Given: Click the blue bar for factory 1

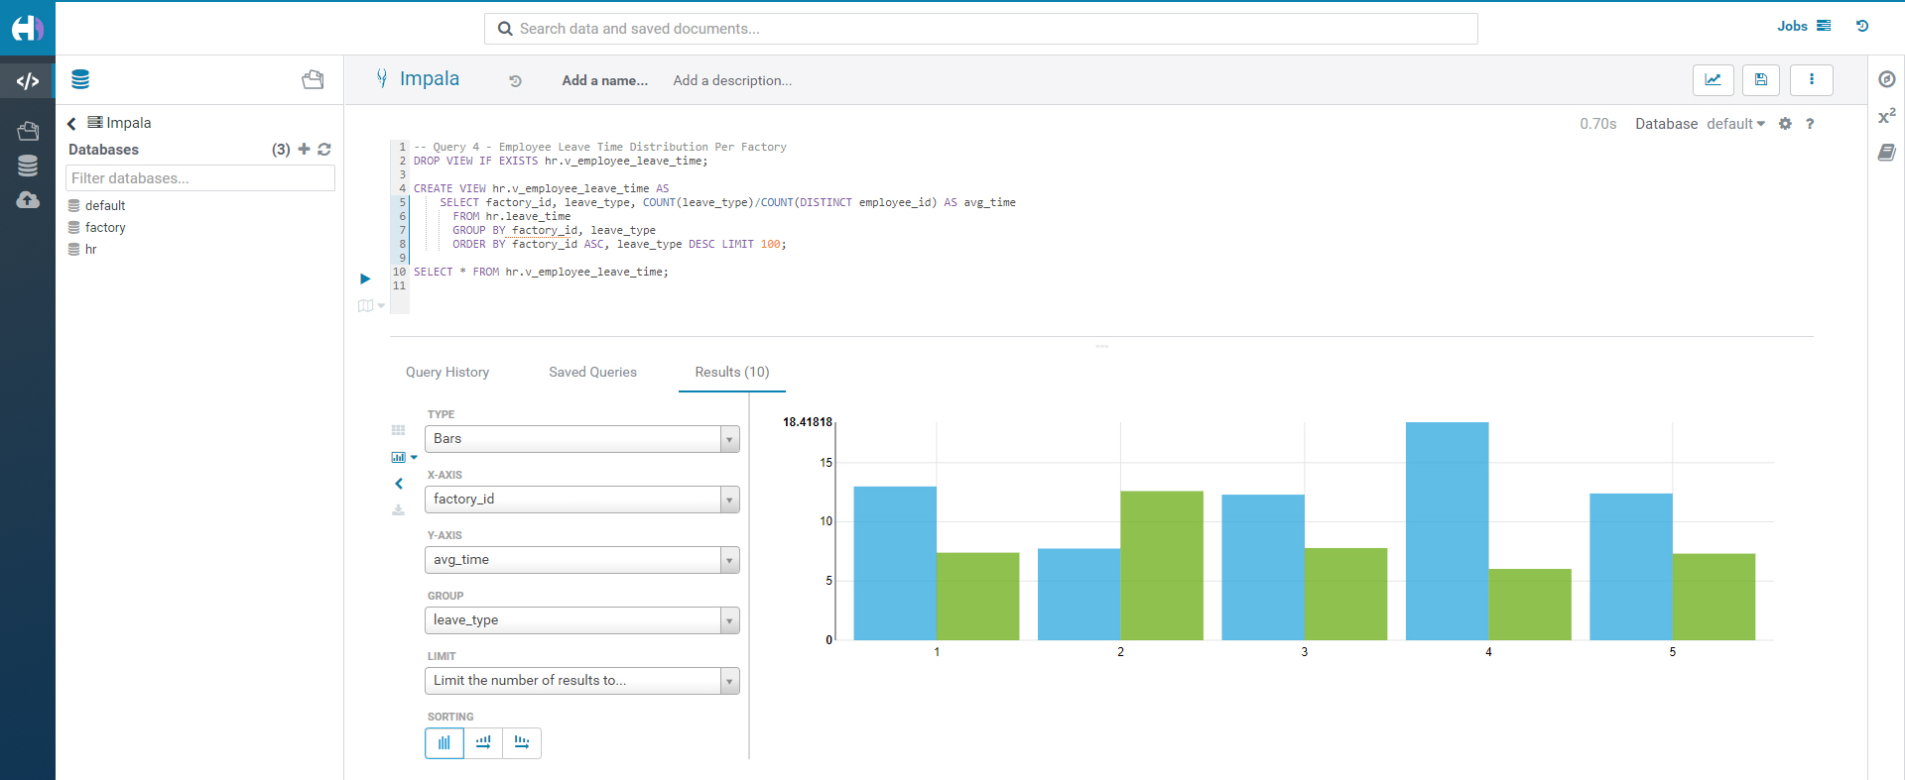Looking at the screenshot, I should (x=895, y=563).
